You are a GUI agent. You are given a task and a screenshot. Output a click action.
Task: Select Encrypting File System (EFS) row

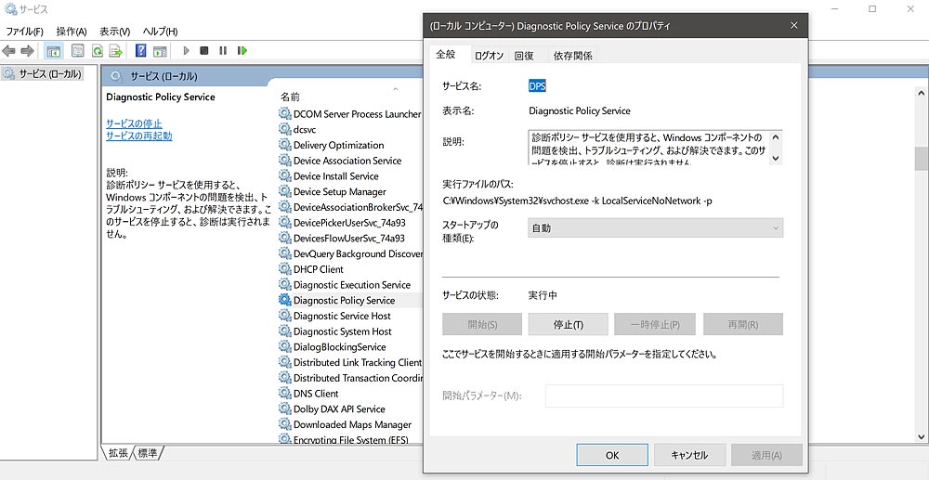coord(349,440)
